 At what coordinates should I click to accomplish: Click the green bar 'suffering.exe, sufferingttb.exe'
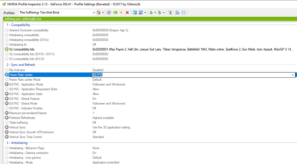click(150, 19)
